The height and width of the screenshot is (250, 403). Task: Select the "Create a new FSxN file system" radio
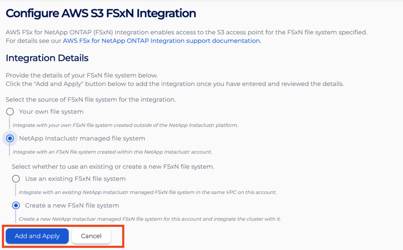pos(16,206)
